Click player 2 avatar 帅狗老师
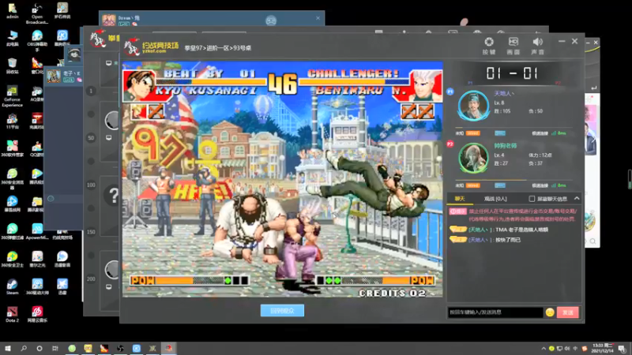This screenshot has height=355, width=632. pos(473,158)
